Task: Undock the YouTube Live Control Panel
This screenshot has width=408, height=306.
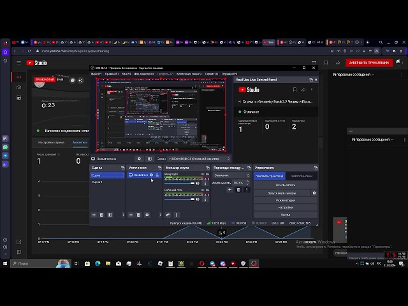Action: coord(311,80)
